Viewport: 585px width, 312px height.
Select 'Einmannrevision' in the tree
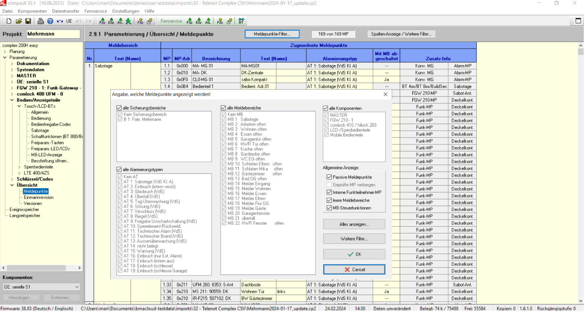39,197
